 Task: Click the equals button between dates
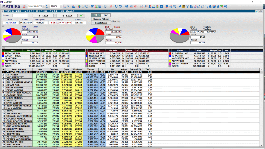pos(55,16)
